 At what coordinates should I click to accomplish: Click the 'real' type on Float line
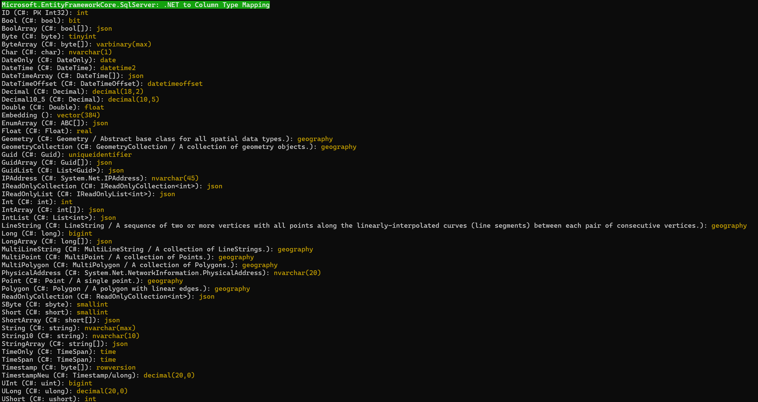tap(84, 131)
